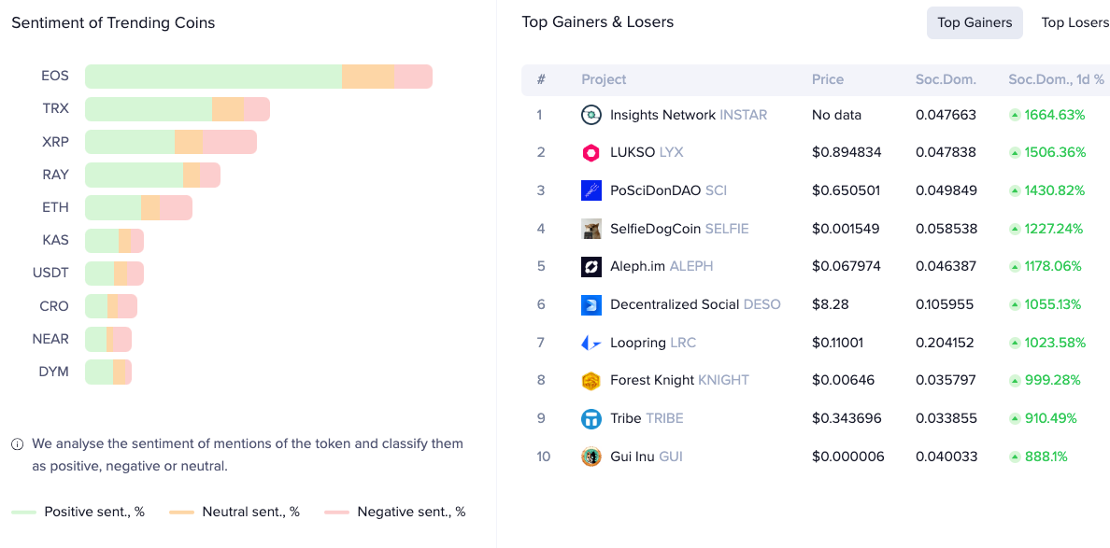Click the red negative segment of XRP bar
This screenshot has height=548, width=1110.
[229, 142]
